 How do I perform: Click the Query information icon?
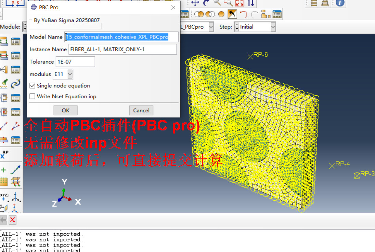pos(340,3)
